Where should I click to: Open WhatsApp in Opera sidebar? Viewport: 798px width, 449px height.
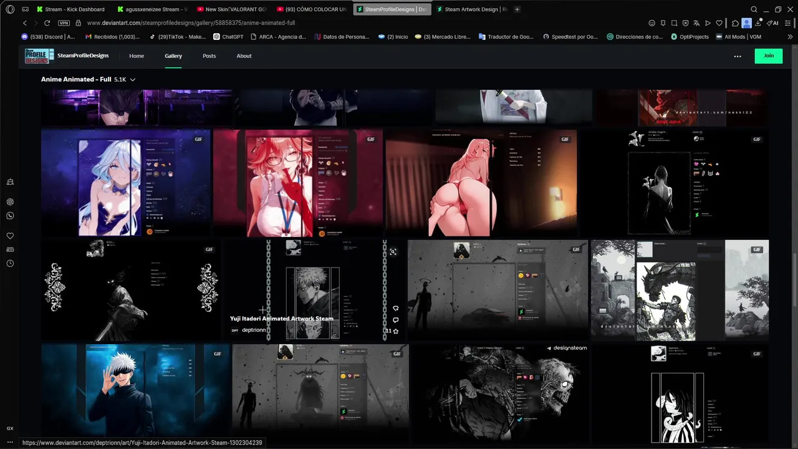click(10, 215)
